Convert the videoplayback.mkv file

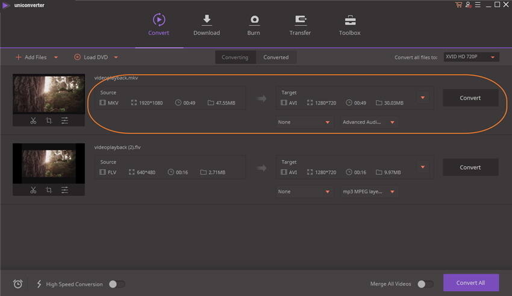(470, 98)
